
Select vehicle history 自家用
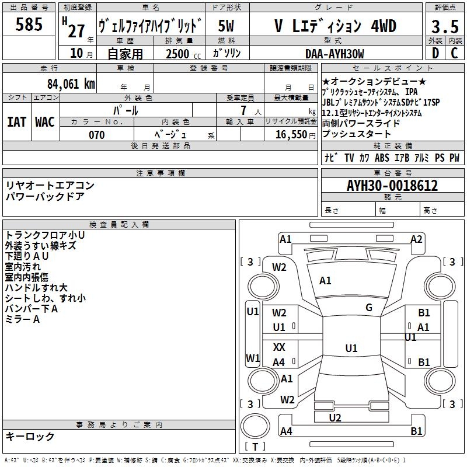point(125,54)
